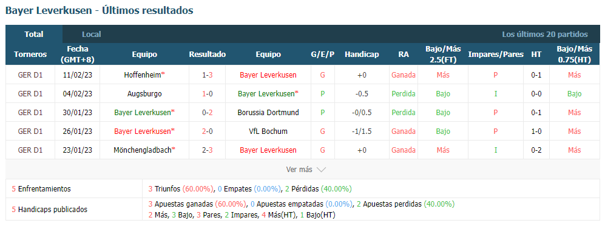This screenshot has width=605, height=226.
Task: Click the 0-2 score versus Borussia Dortmund
Action: [207, 113]
